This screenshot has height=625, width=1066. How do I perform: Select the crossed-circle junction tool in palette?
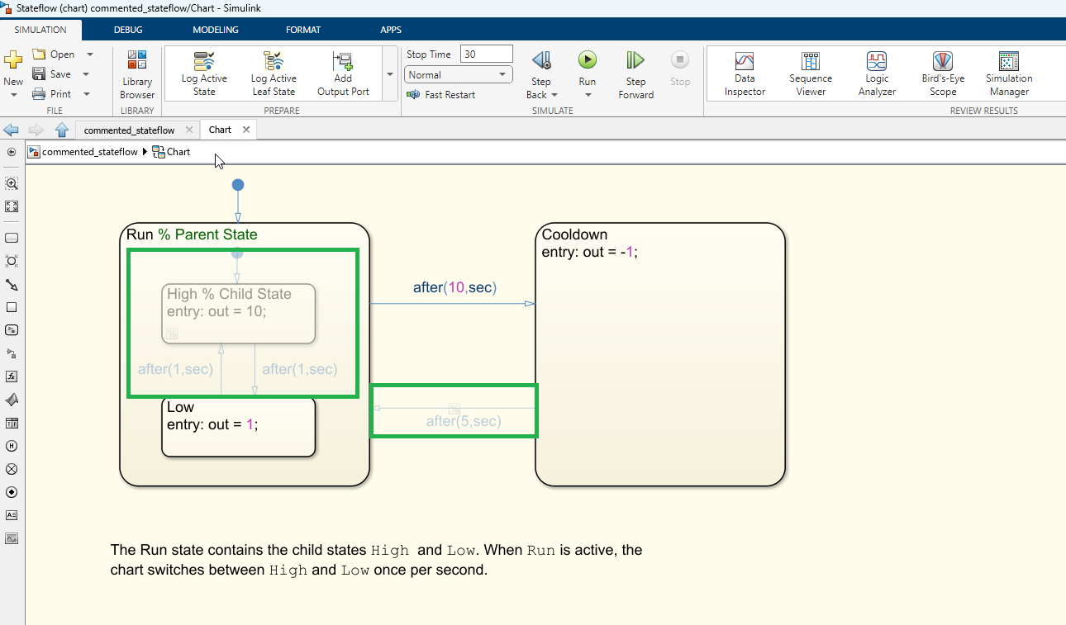coord(12,469)
